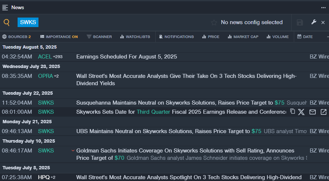
Task: Open the Watchlists filter
Action: point(135,37)
